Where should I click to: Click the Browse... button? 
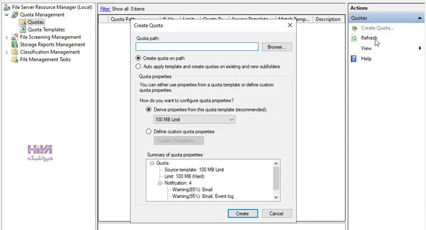coord(277,47)
